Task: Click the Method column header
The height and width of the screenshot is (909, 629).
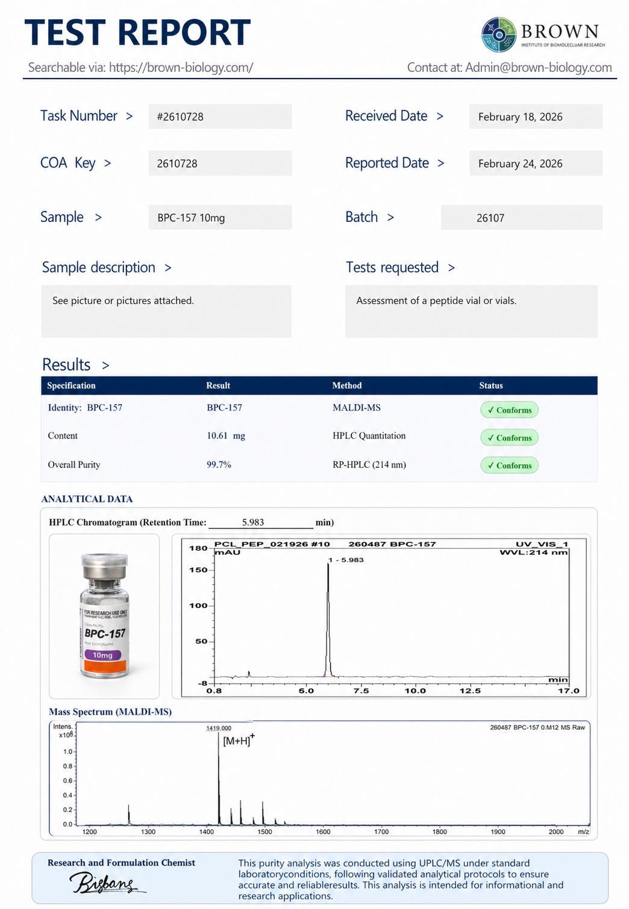Action: coord(347,385)
